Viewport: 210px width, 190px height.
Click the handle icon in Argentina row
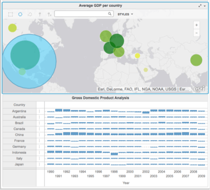(x=40, y=111)
